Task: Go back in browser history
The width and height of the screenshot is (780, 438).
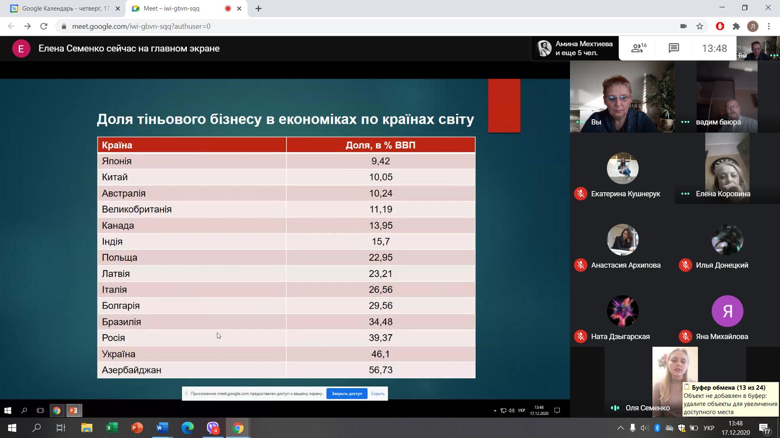Action: tap(11, 26)
